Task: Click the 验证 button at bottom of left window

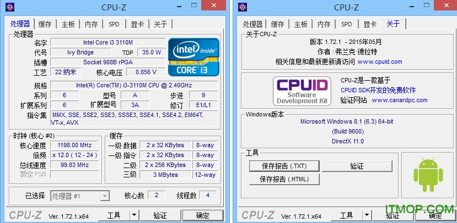Action: pos(160,215)
